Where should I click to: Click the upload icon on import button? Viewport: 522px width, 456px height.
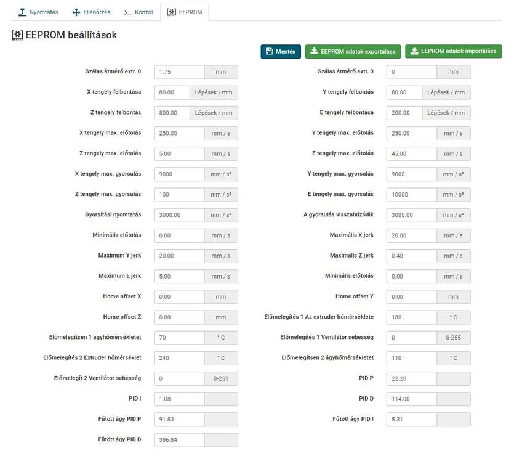pyautogui.click(x=414, y=51)
